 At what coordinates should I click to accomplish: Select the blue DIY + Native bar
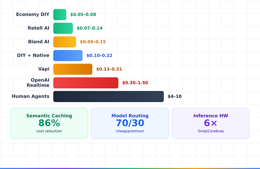pos(68,56)
